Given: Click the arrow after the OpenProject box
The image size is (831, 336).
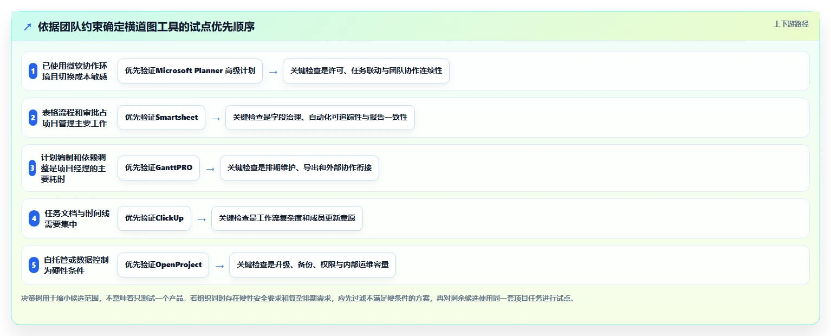Looking at the screenshot, I should click(x=219, y=266).
